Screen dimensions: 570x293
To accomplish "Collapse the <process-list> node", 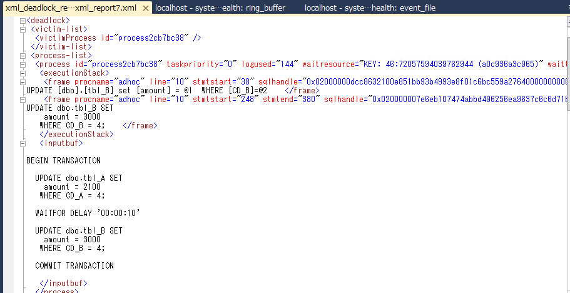I will tap(23, 56).
